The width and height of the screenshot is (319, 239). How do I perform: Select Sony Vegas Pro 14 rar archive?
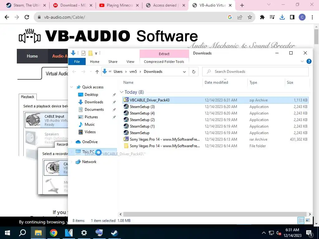coord(216,139)
